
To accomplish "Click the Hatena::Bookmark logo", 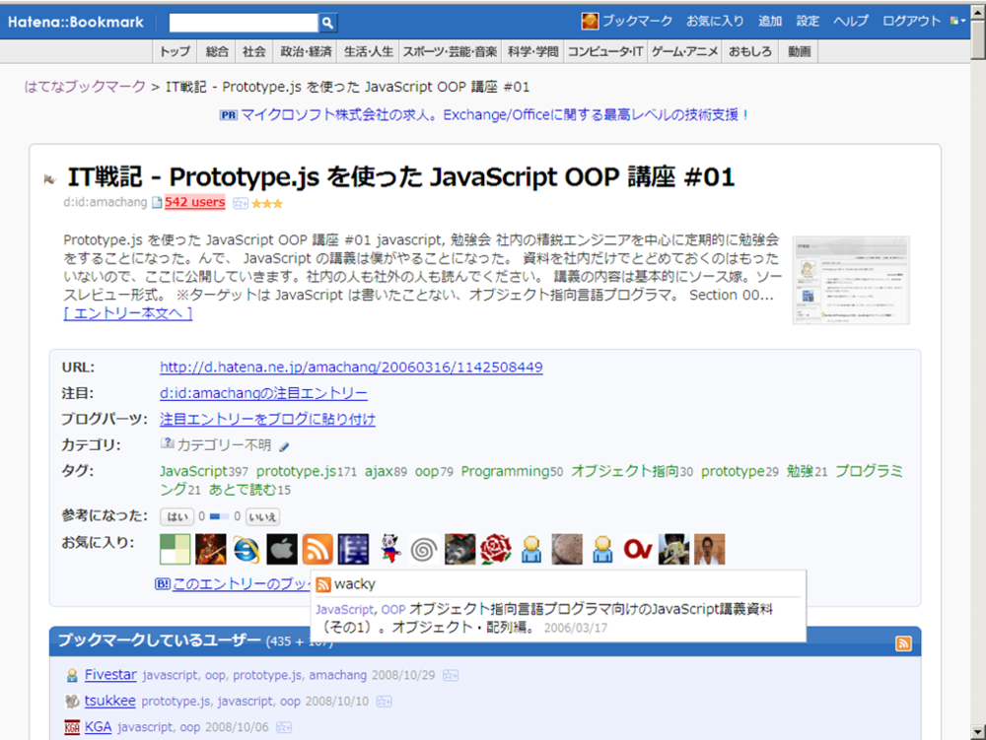I will click(76, 22).
